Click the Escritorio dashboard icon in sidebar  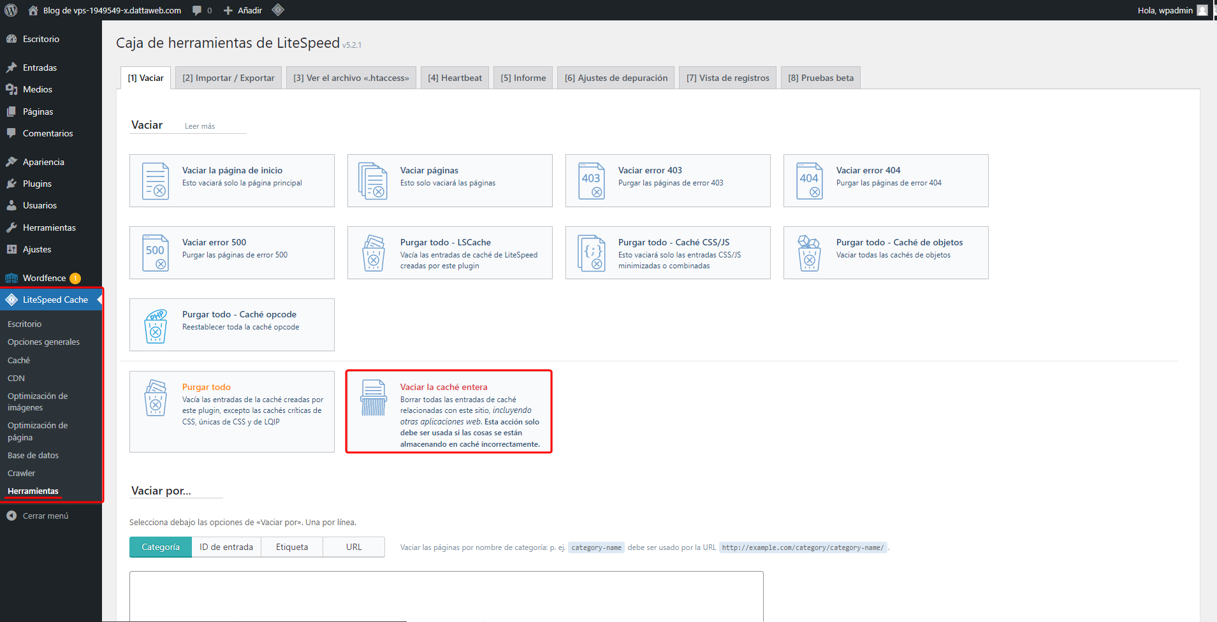coord(11,39)
